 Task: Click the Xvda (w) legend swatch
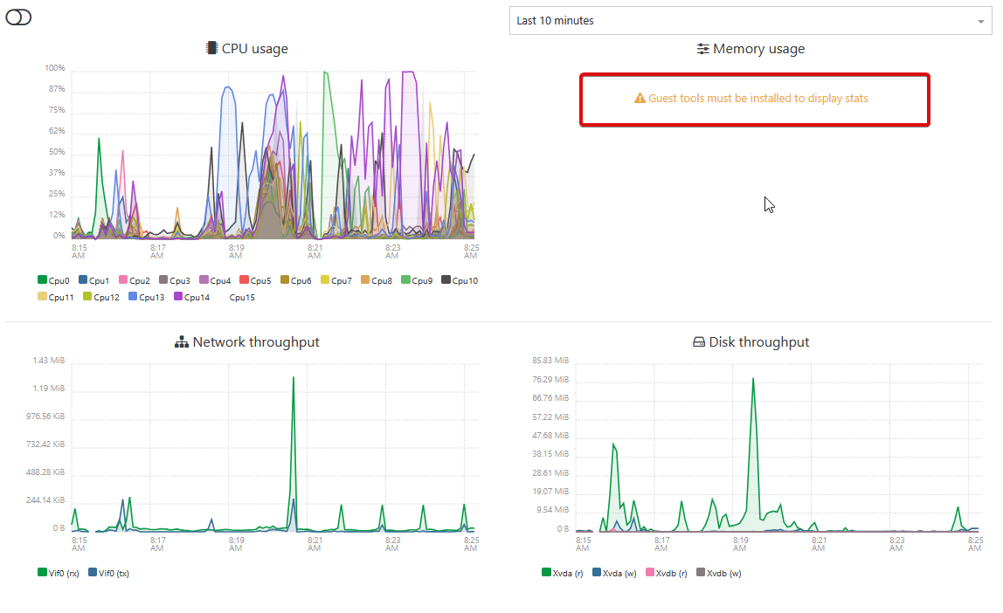click(597, 573)
